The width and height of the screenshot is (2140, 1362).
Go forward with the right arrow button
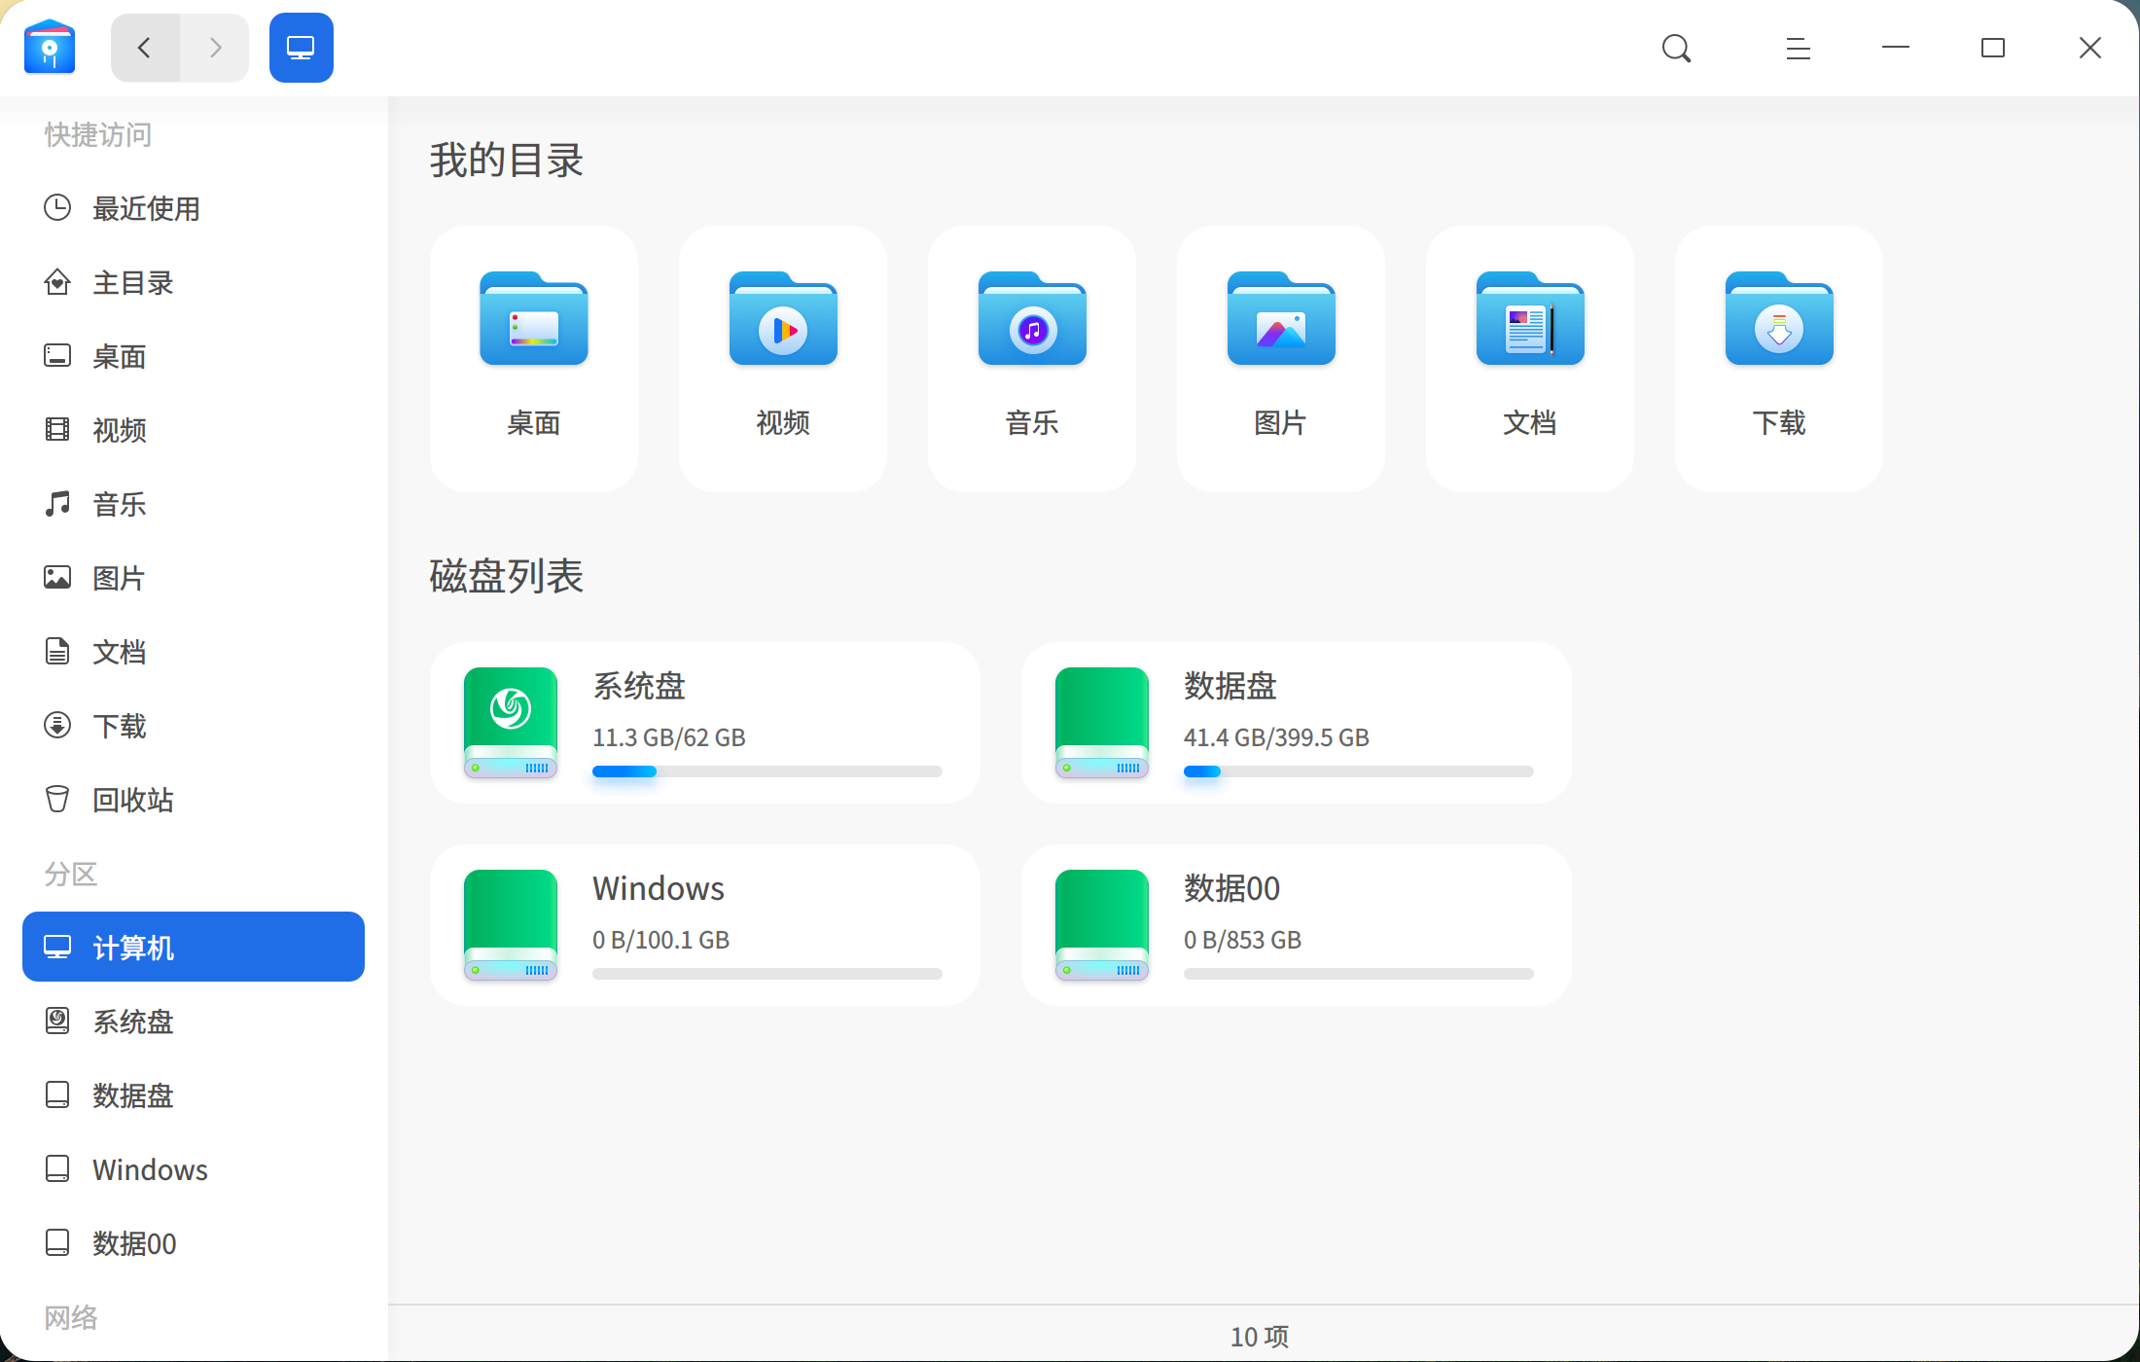coord(215,48)
